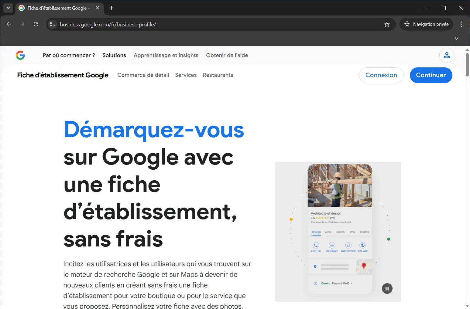Image resolution: width=470 pixels, height=309 pixels.
Task: Go back to the previous page
Action: tap(9, 24)
